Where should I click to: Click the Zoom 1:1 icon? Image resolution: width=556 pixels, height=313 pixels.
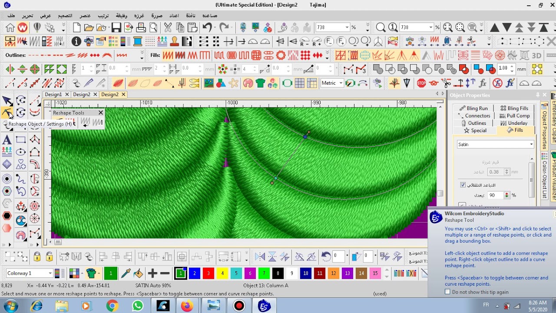click(x=393, y=27)
